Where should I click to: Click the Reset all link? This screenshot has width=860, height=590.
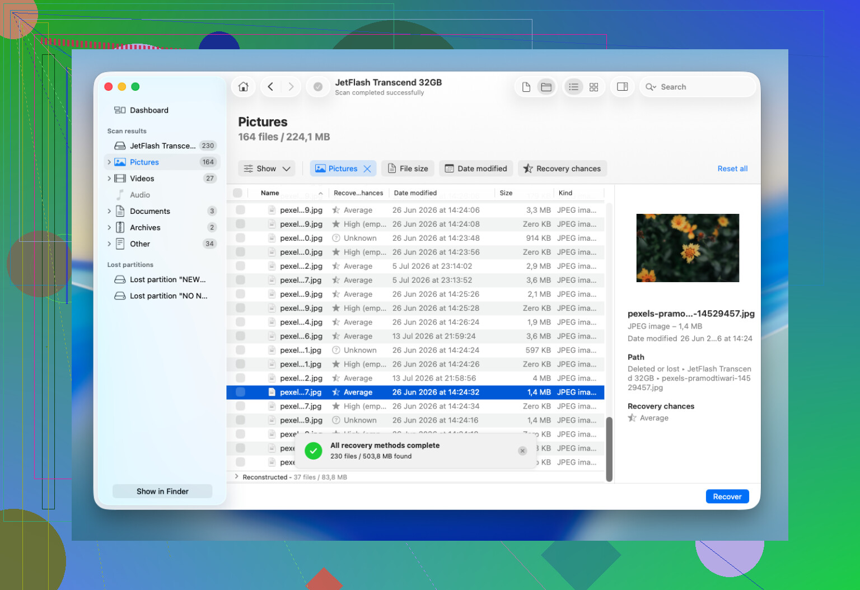click(732, 168)
